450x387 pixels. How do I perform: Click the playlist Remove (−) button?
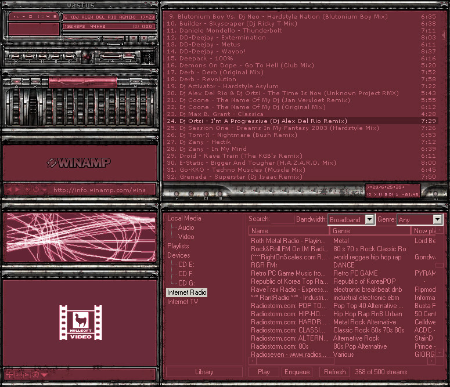(191, 194)
